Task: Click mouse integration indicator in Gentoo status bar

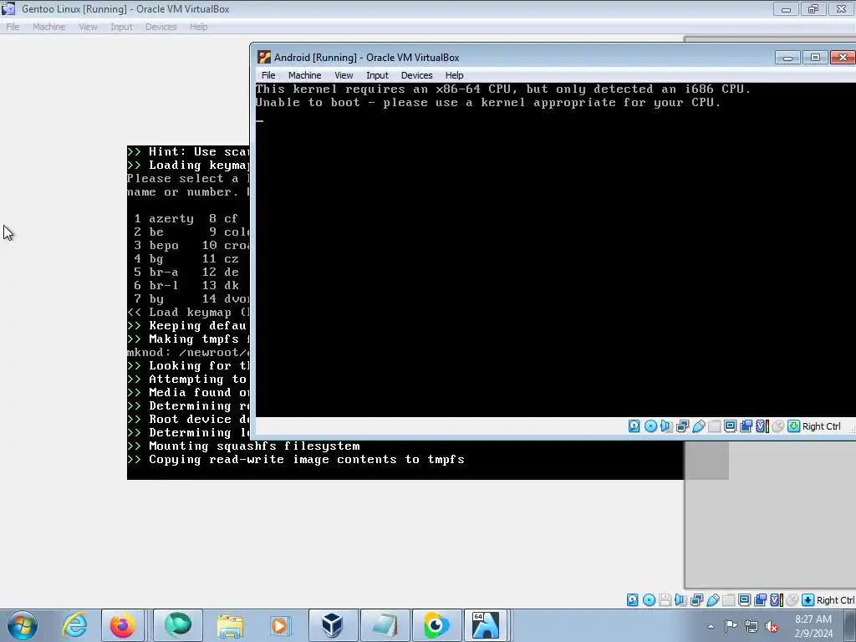Action: 792,600
